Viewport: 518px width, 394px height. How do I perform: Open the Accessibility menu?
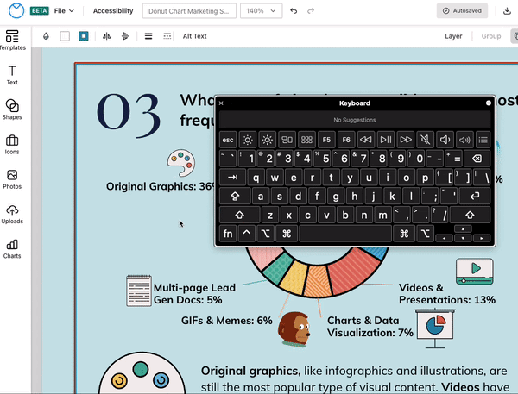point(113,11)
